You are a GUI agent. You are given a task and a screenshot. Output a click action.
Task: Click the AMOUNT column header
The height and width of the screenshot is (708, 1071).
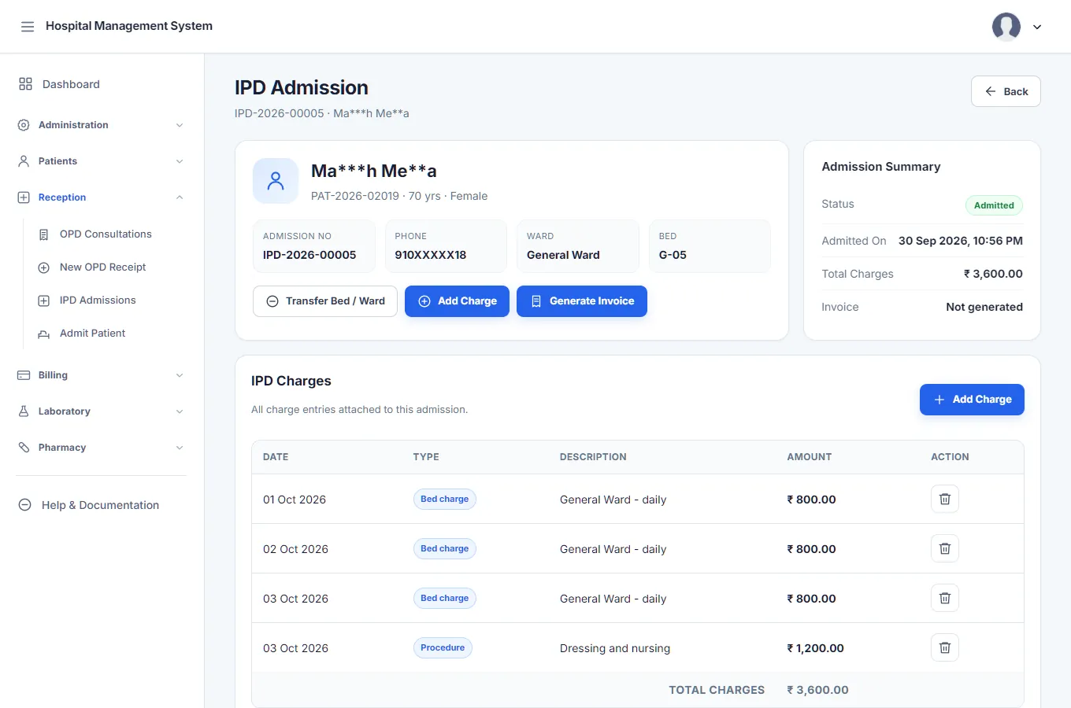[810, 457]
